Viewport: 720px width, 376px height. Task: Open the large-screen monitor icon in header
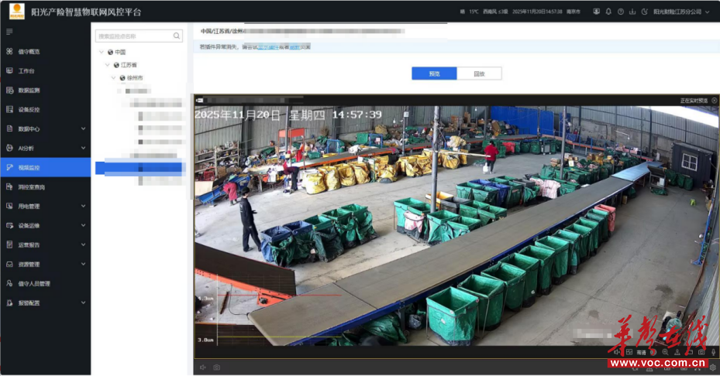(596, 12)
